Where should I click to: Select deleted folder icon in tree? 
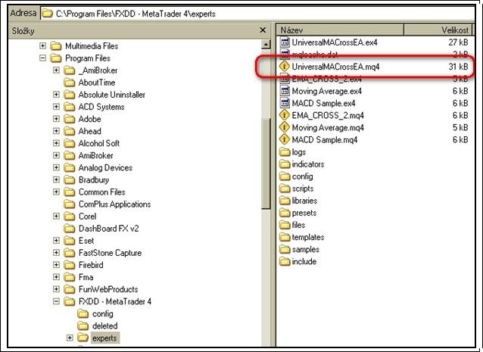coord(83,326)
